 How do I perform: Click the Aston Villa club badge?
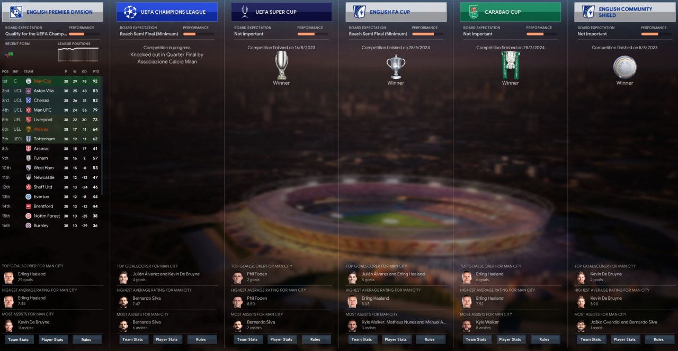point(28,91)
